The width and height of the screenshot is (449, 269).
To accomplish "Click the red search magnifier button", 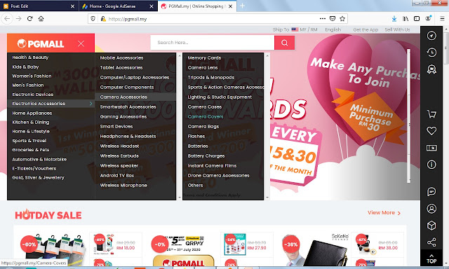I will pyautogui.click(x=284, y=43).
